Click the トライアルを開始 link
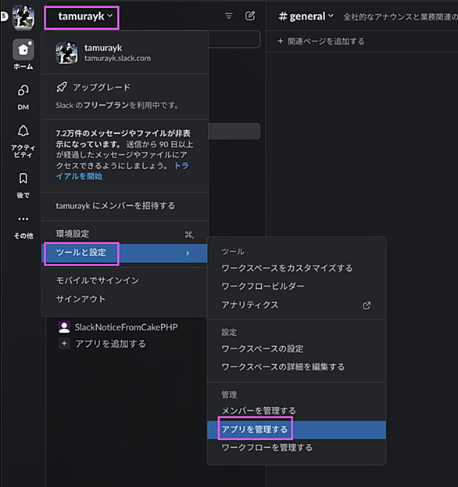The height and width of the screenshot is (487, 458). 122,171
